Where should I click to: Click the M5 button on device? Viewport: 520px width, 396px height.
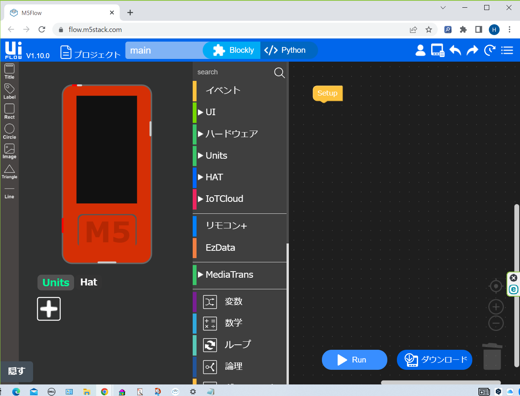[107, 230]
